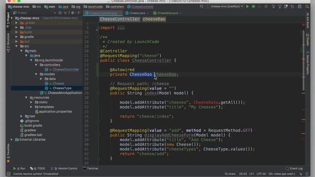The image size is (315, 177).
Task: Click the launchcode breadcrumb in navigation bar
Action: [93, 7]
